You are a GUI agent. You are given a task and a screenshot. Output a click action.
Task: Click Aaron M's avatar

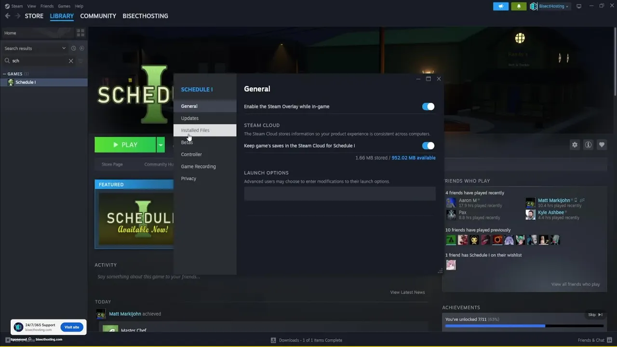click(x=451, y=202)
